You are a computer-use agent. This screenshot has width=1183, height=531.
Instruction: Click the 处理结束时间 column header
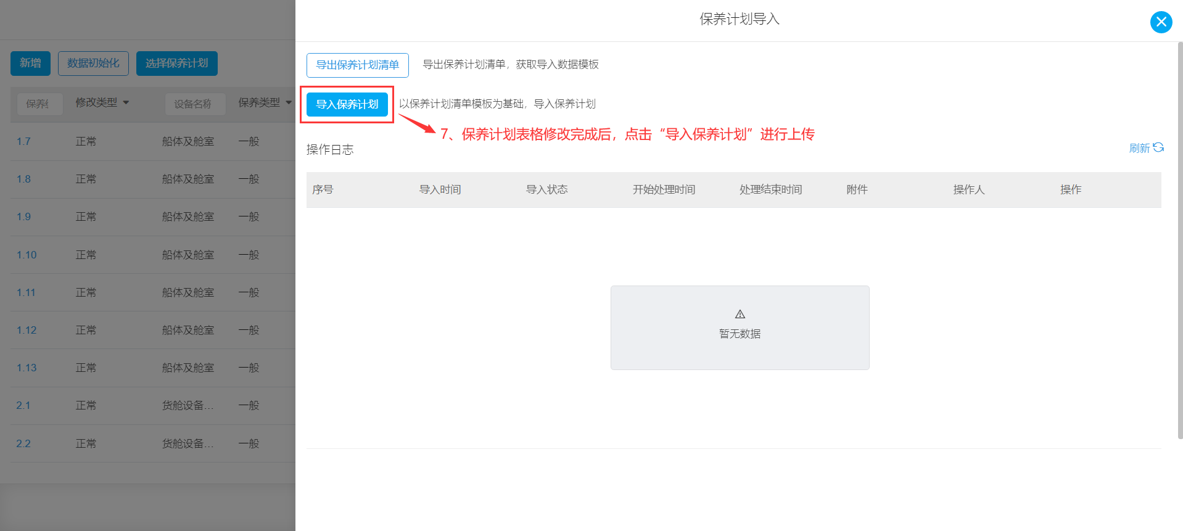point(771,190)
